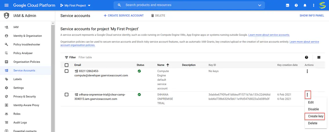Click the IAM sidebar icon
This screenshot has height=132, width=329.
point(6,27)
